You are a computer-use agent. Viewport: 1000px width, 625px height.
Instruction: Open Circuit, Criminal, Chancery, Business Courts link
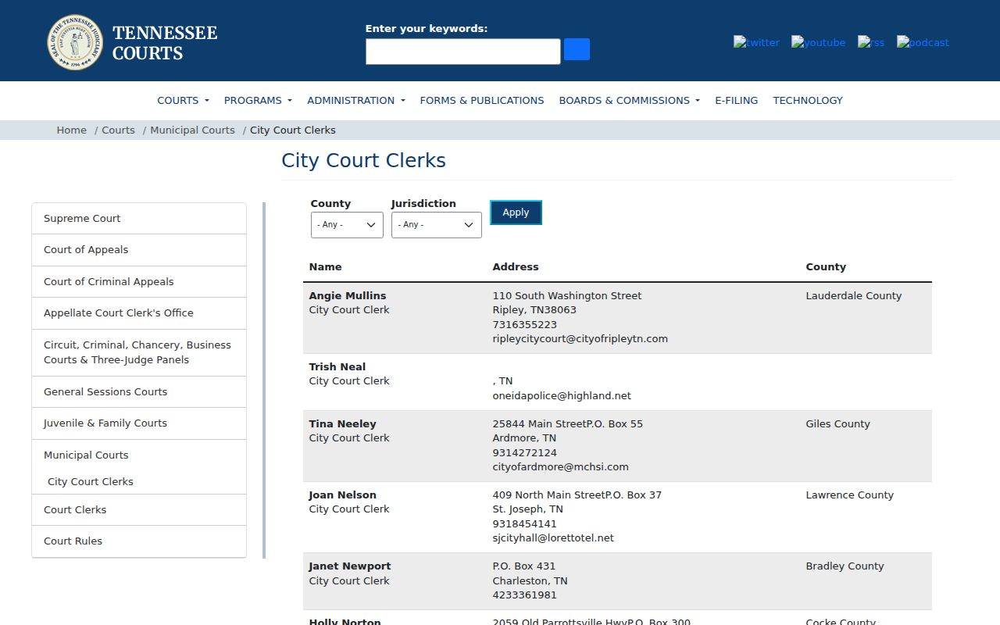pos(139,352)
